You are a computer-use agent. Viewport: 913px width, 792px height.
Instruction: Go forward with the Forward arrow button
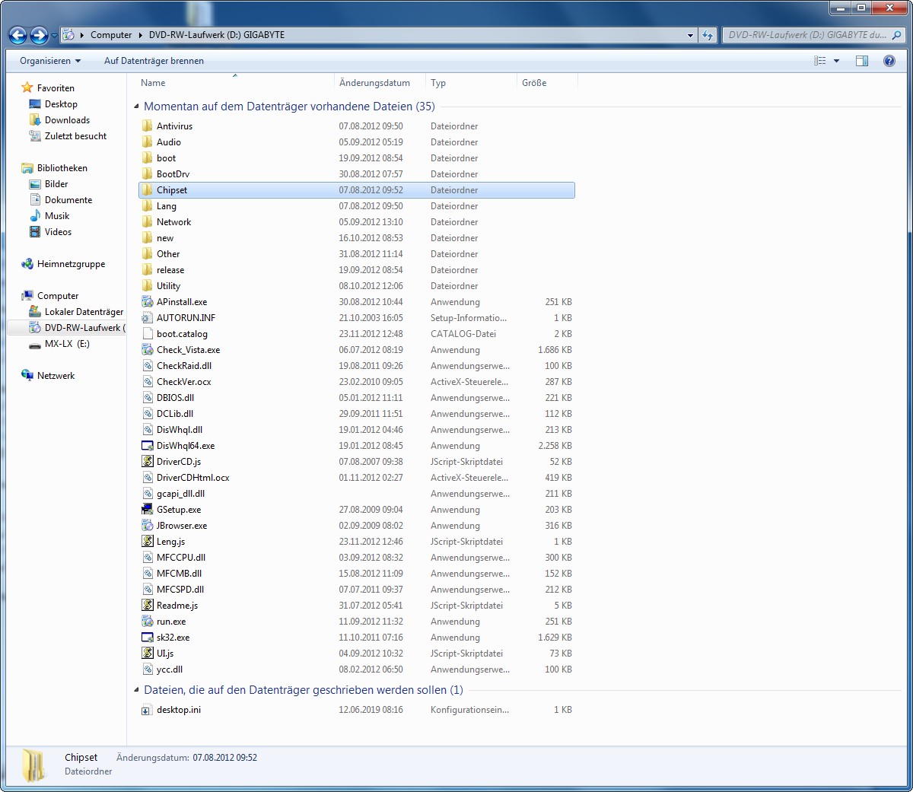coord(39,35)
